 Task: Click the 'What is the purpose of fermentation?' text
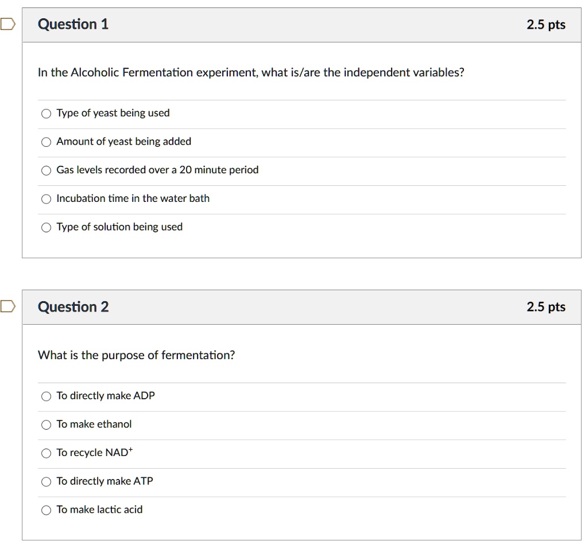pyautogui.click(x=136, y=355)
